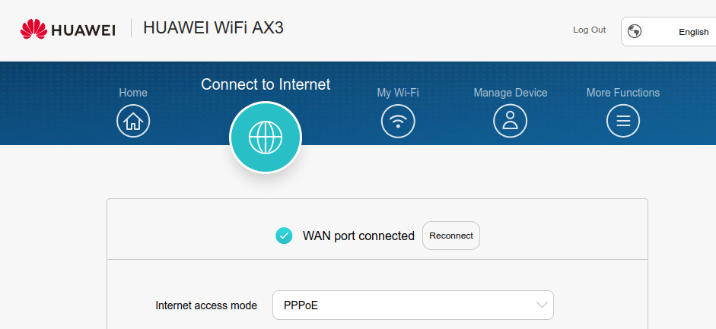716x329 pixels.
Task: Go to the Home tab label
Action: pyautogui.click(x=133, y=93)
